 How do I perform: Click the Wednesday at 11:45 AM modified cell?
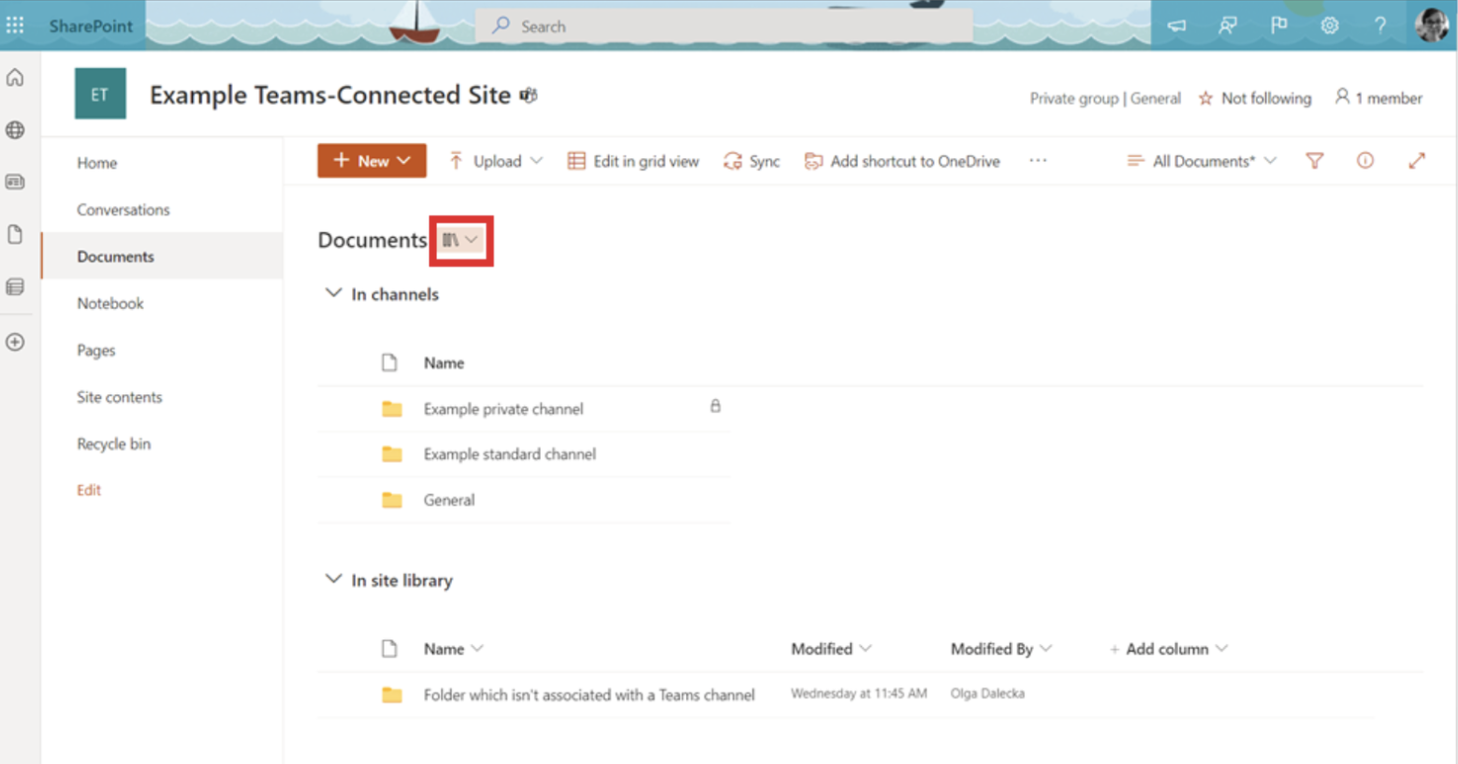(859, 694)
